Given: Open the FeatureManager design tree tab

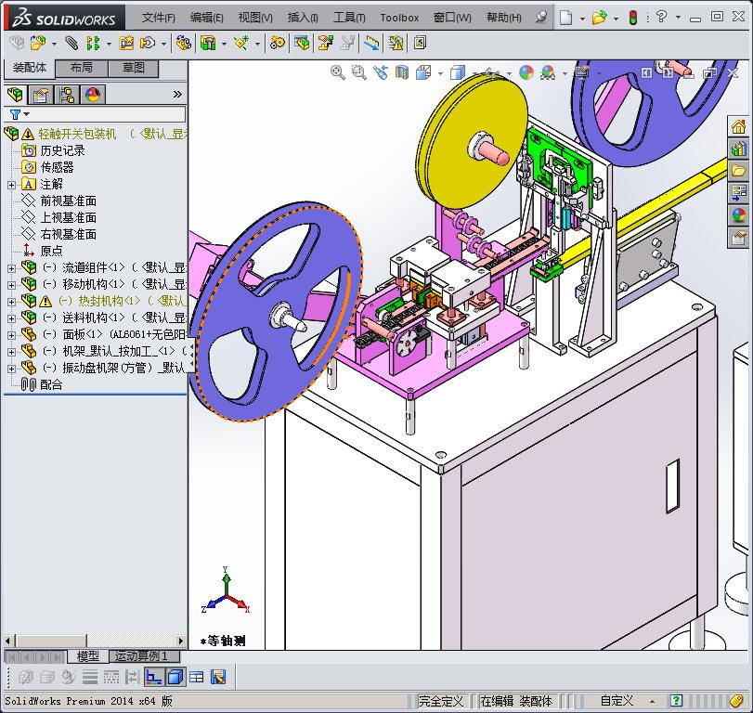Looking at the screenshot, I should (16, 95).
